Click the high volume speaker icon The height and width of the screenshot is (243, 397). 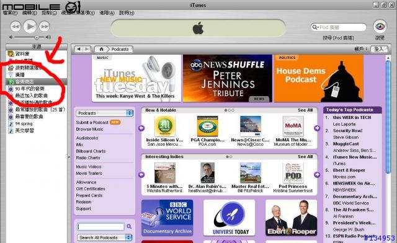[48, 37]
